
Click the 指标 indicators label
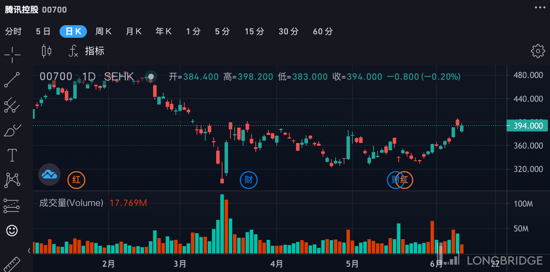pos(95,51)
